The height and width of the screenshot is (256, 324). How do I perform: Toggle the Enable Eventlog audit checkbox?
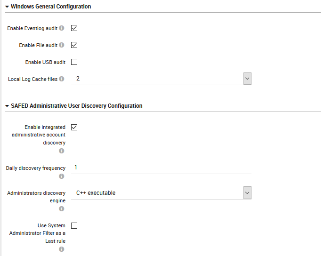tap(74, 28)
